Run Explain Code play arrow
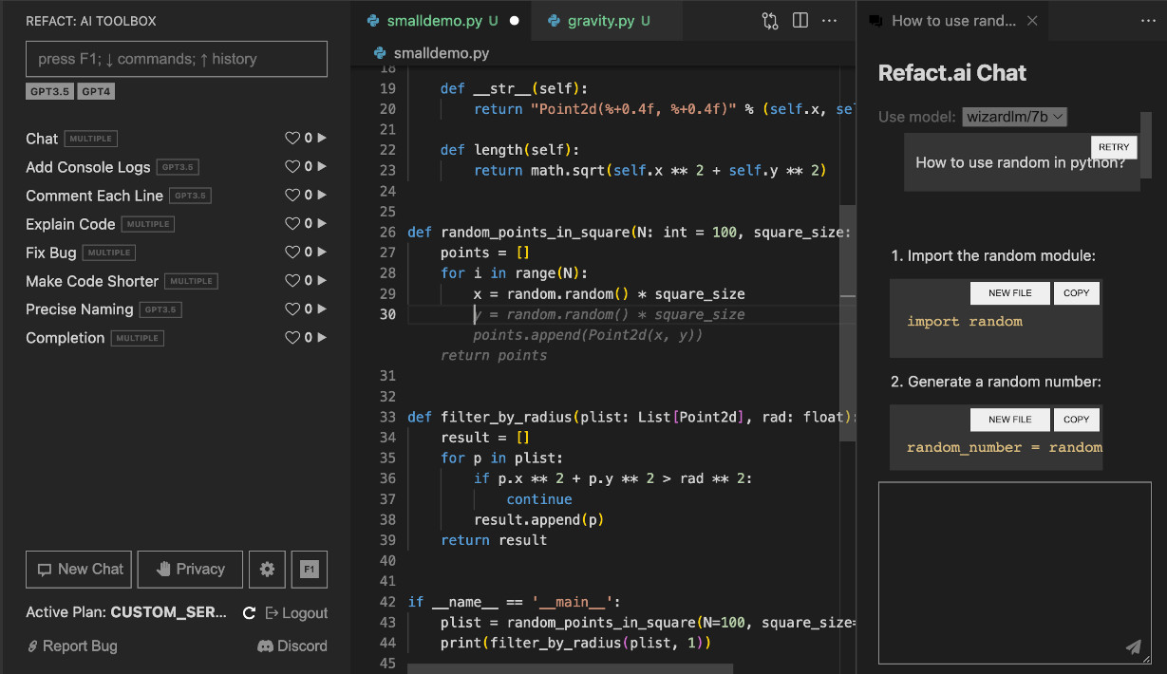The width and height of the screenshot is (1167, 674). click(322, 224)
